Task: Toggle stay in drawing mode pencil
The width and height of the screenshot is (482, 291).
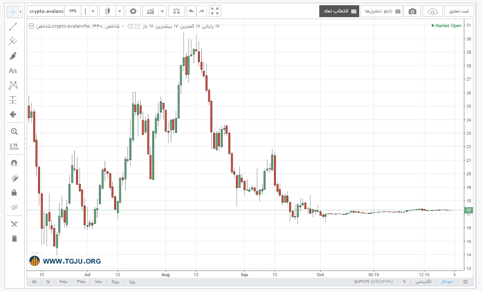Action: click(14, 178)
